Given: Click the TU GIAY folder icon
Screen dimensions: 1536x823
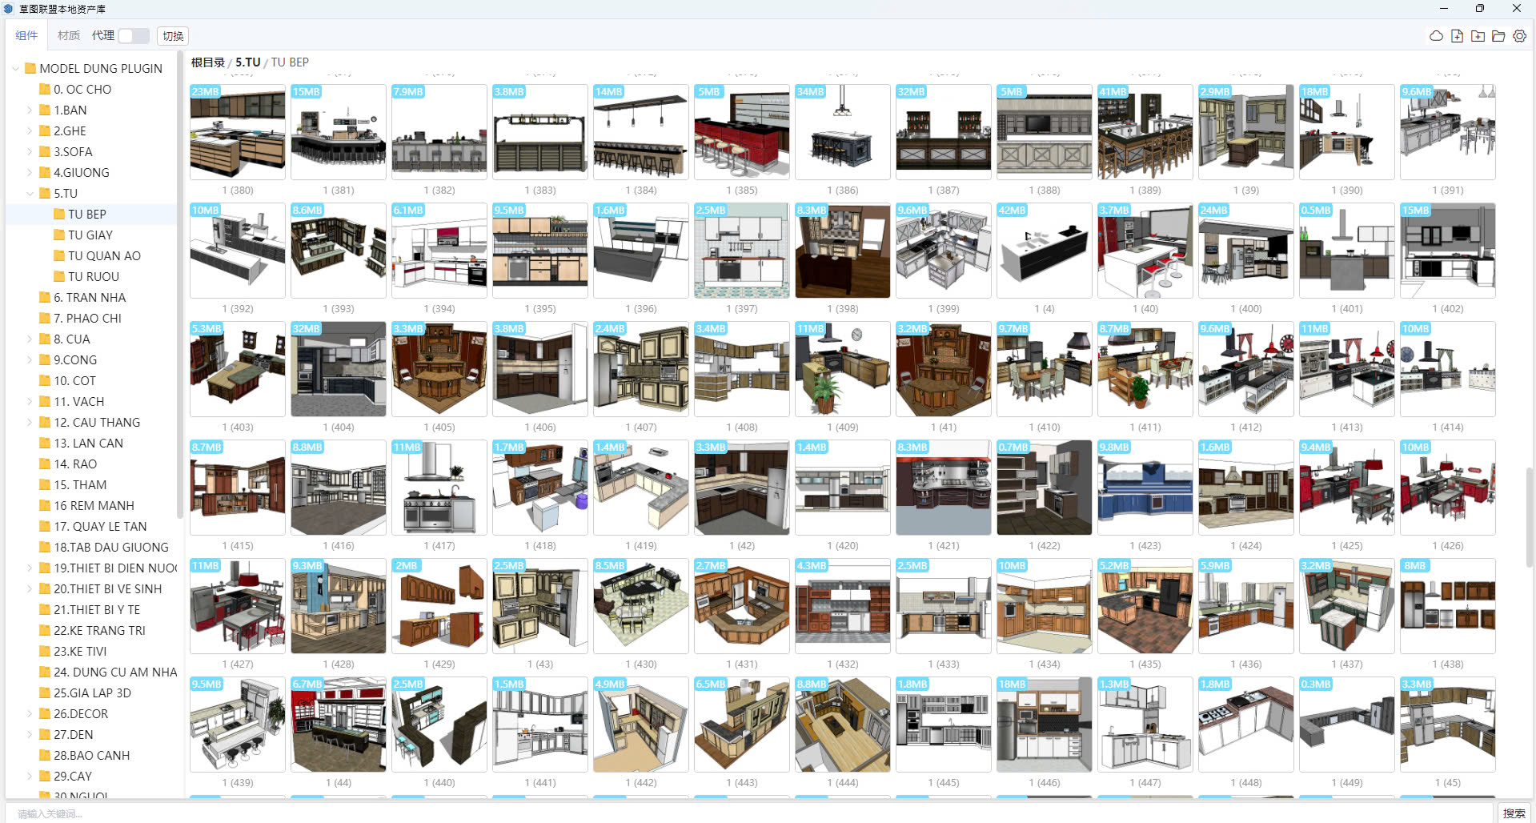Looking at the screenshot, I should pyautogui.click(x=59, y=235).
